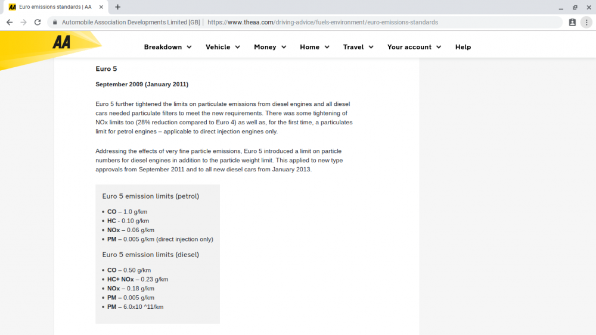Click the padlock site security icon

pyautogui.click(x=55, y=23)
